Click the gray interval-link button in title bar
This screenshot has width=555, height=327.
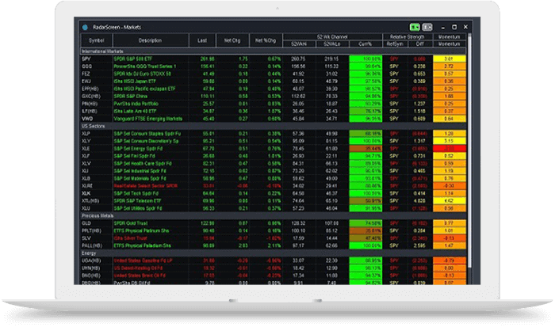pos(427,27)
